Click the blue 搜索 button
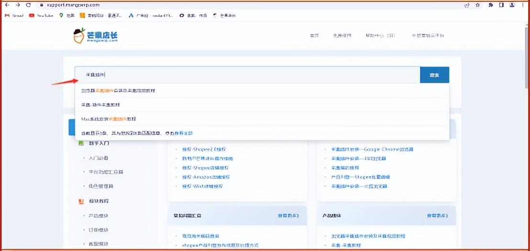The image size is (530, 251). pos(434,75)
